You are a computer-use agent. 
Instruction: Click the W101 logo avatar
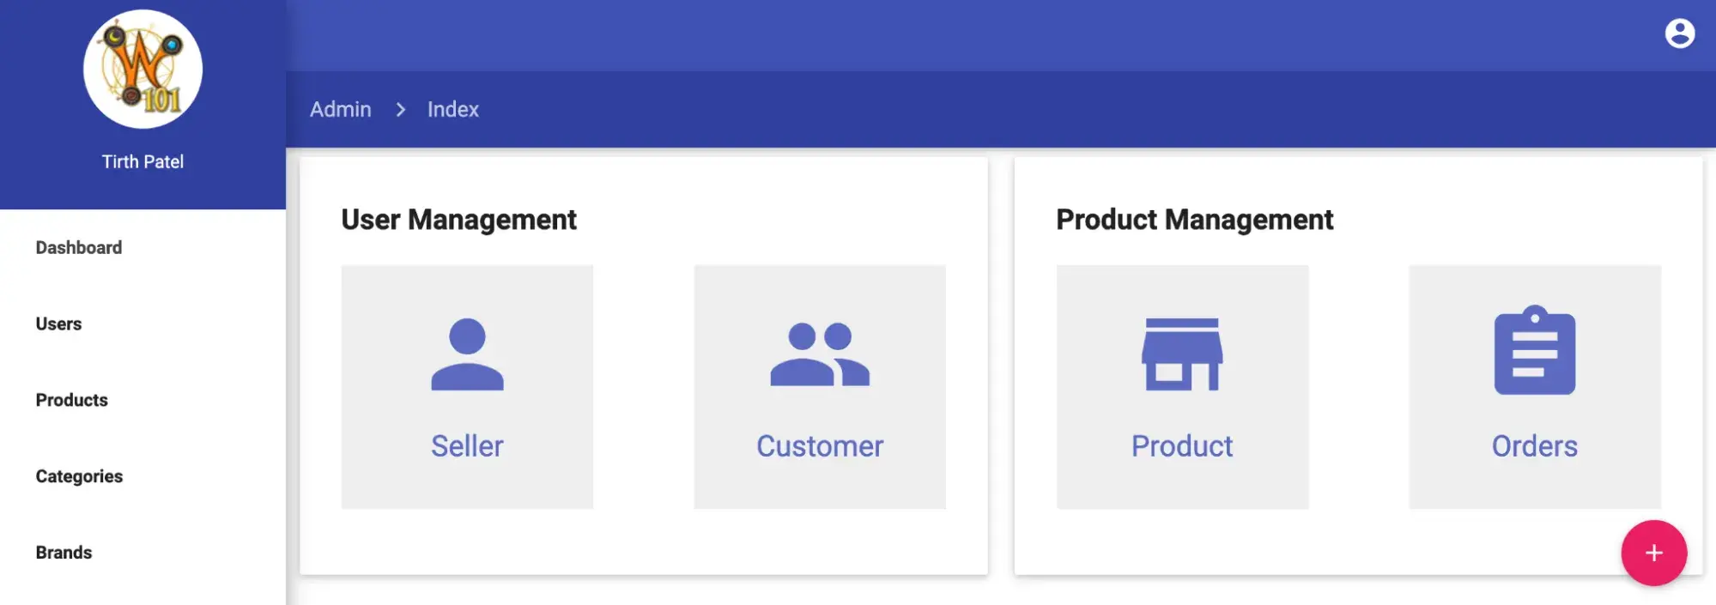142,70
